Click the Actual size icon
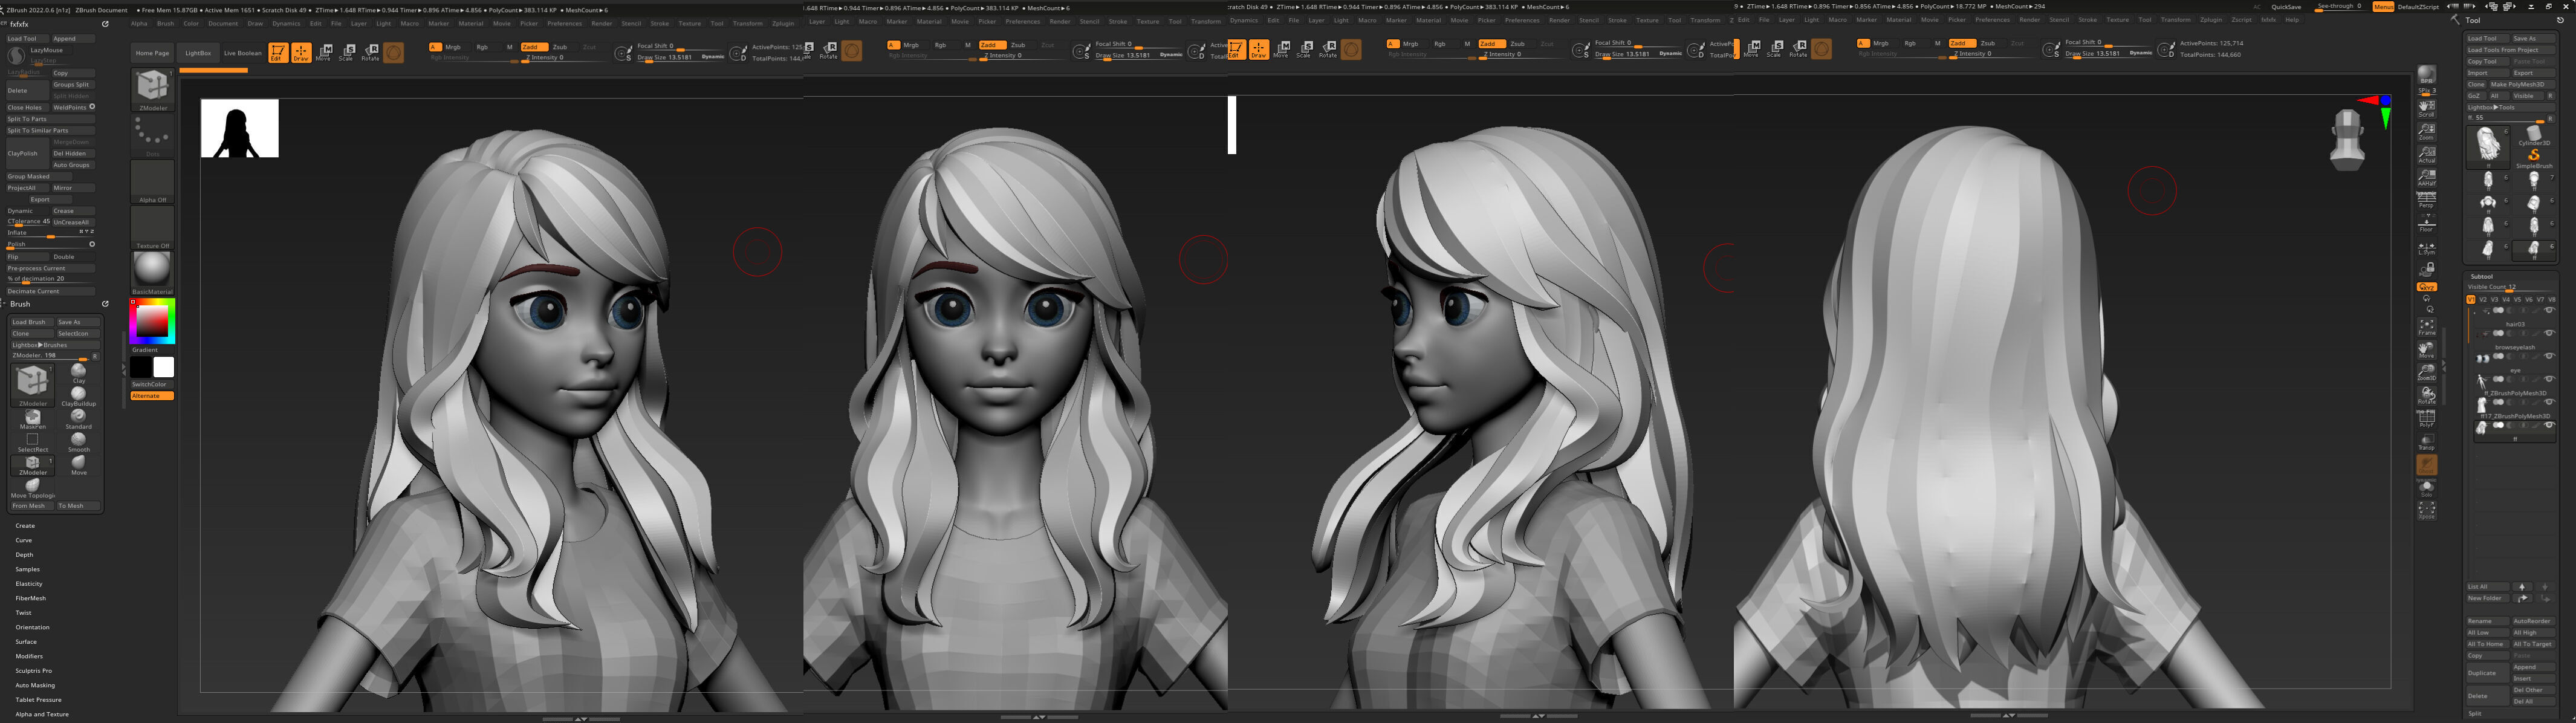2576x723 pixels. coord(2426,154)
